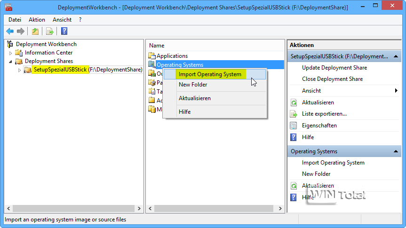Click the Hilfe icon under SetupSpezialUSBStick actions
406x228 pixels.
294,137
